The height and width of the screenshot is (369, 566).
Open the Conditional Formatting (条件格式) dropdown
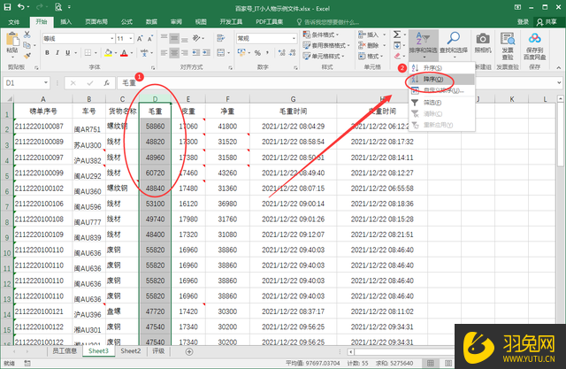click(321, 35)
